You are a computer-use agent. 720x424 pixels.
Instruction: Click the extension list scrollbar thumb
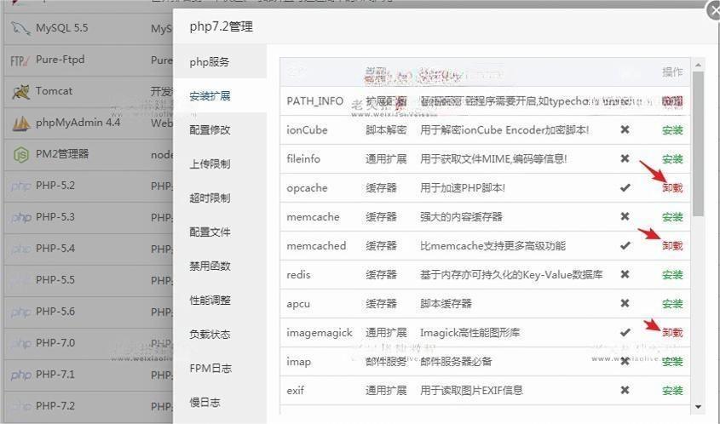699,144
